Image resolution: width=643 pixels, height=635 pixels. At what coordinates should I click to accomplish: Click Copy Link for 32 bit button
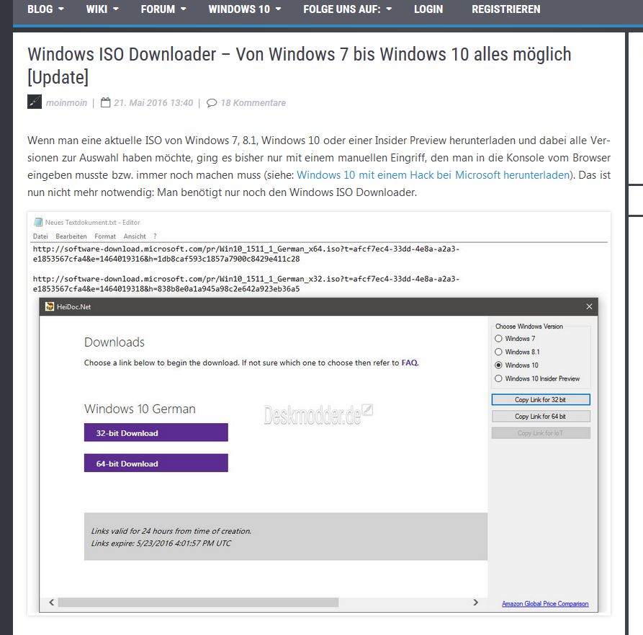click(541, 399)
